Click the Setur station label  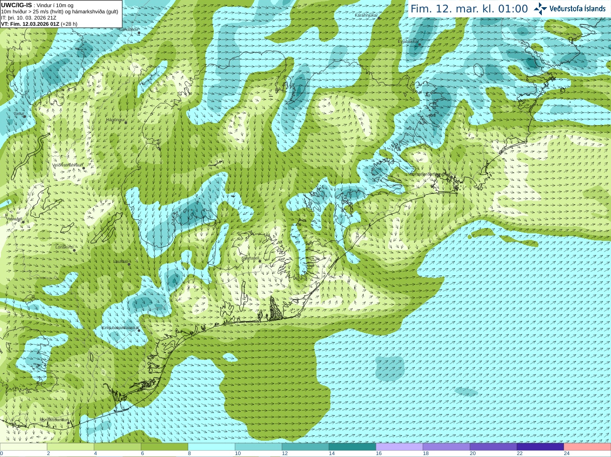point(19,114)
